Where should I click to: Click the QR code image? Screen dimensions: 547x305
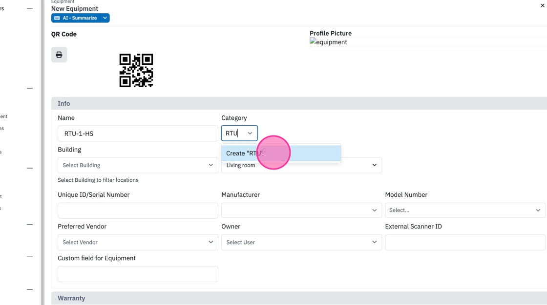point(136,70)
